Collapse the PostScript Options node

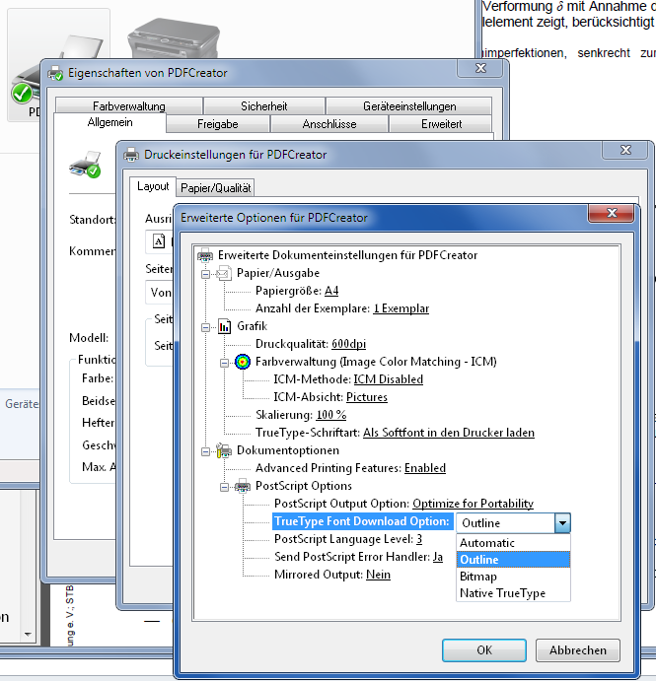coord(224,487)
